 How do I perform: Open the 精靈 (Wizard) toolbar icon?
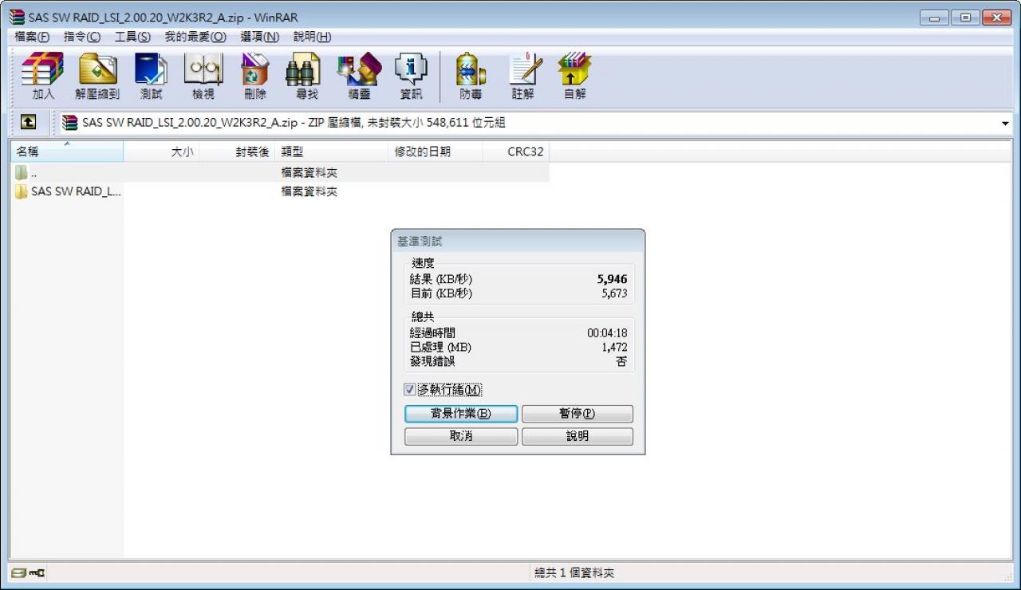tap(360, 77)
